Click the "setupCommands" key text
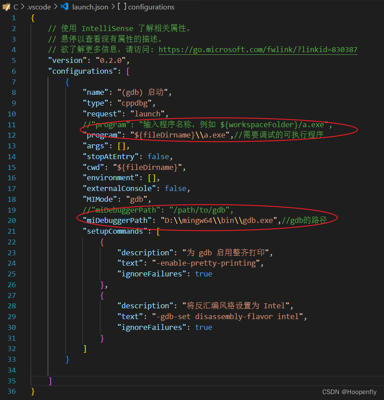 click(115, 231)
